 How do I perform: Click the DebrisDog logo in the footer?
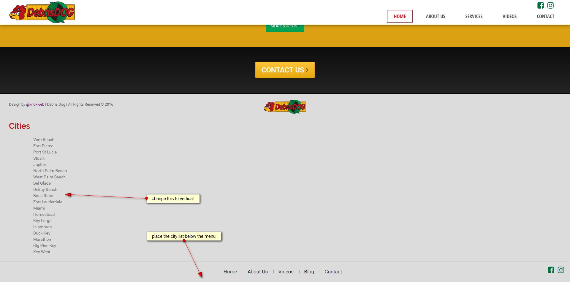tap(285, 107)
